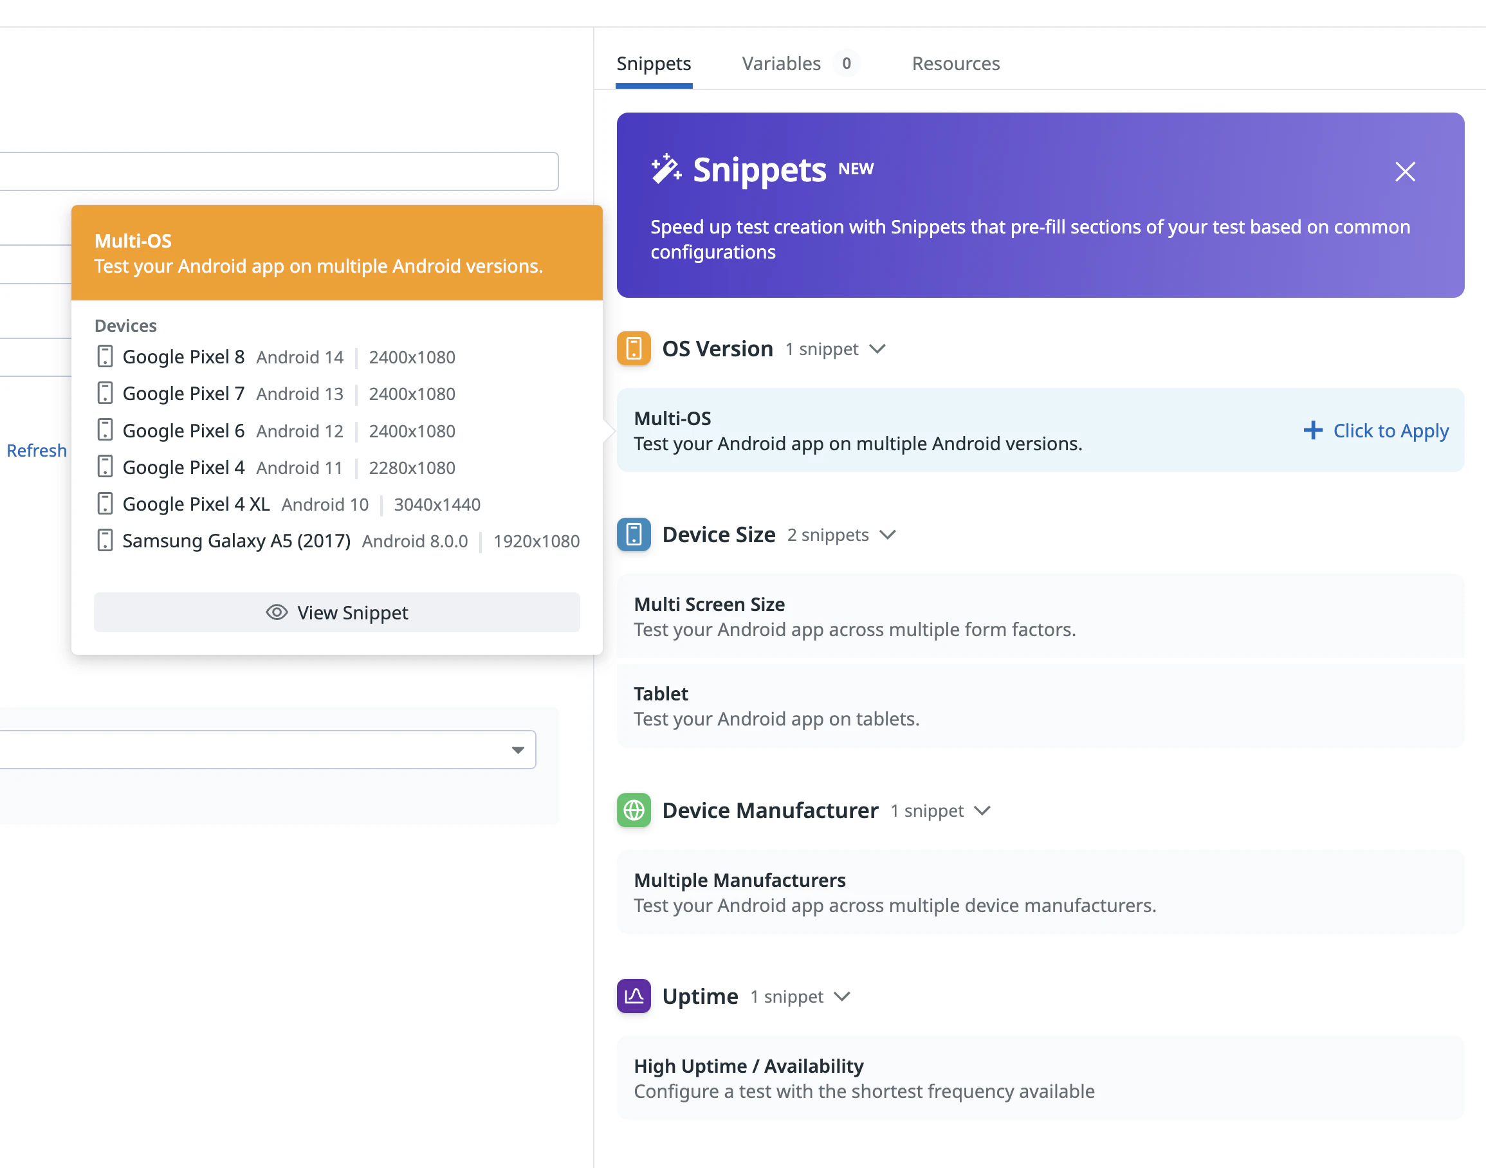
Task: Open the Resources tab
Action: [955, 64]
